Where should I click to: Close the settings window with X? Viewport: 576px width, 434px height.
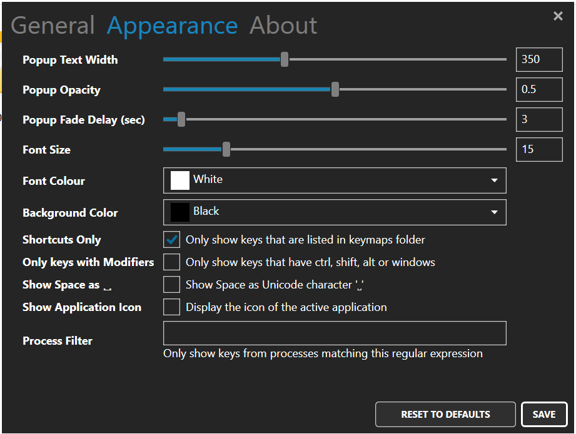click(x=558, y=16)
